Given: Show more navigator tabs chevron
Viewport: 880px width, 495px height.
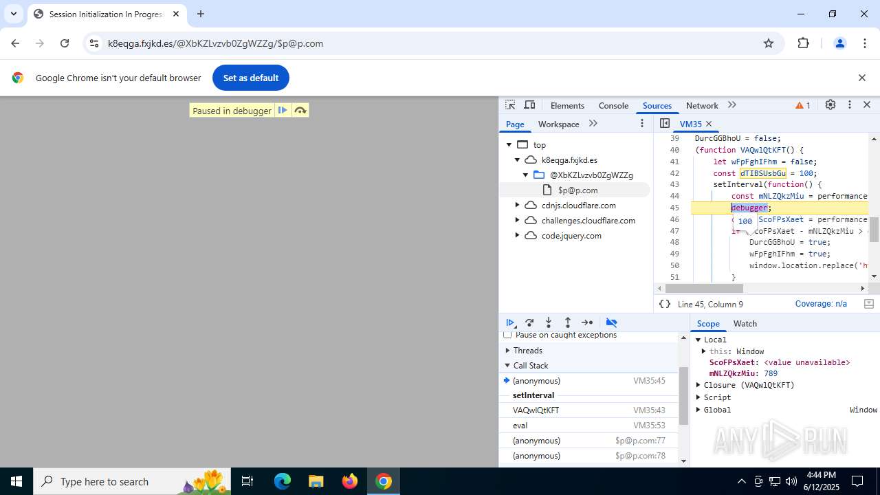Looking at the screenshot, I should point(593,124).
